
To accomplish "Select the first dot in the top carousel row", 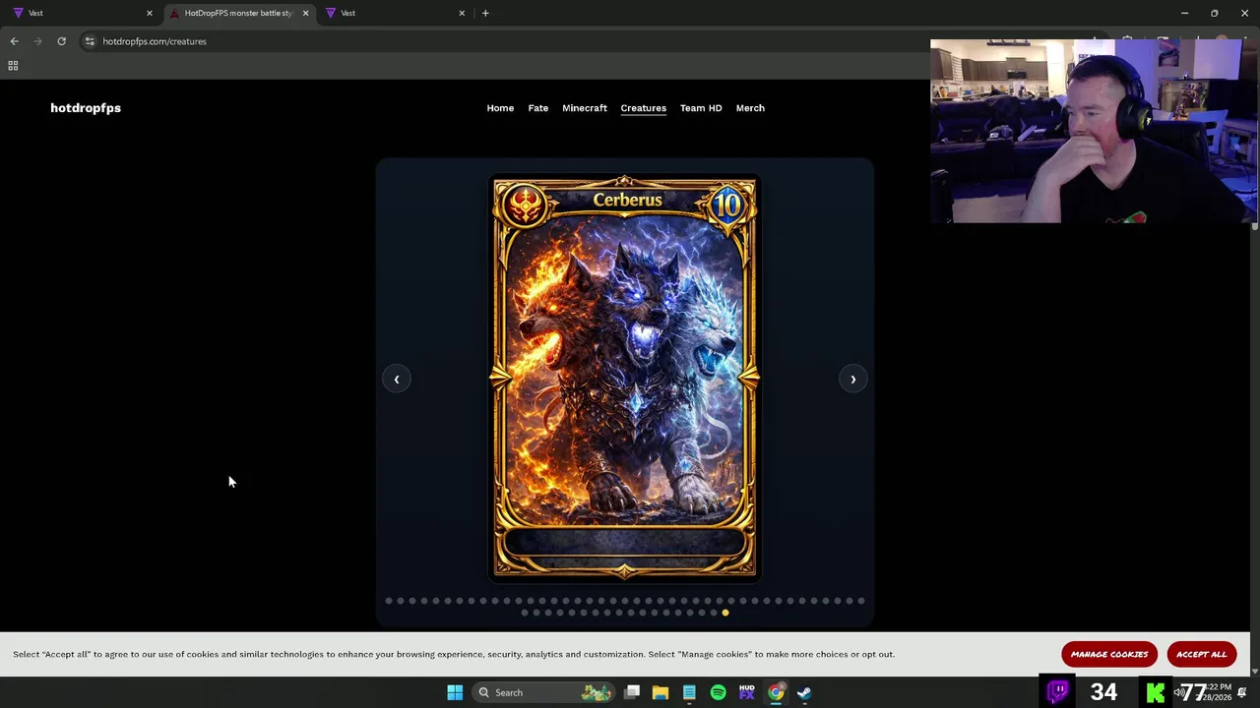I will click(389, 601).
